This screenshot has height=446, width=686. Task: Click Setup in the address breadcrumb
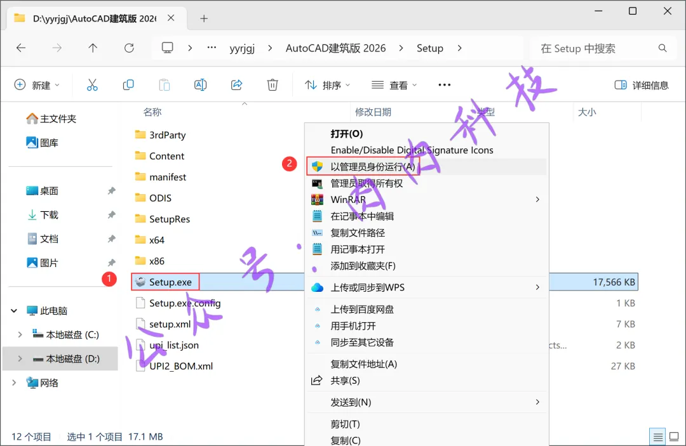(x=429, y=48)
